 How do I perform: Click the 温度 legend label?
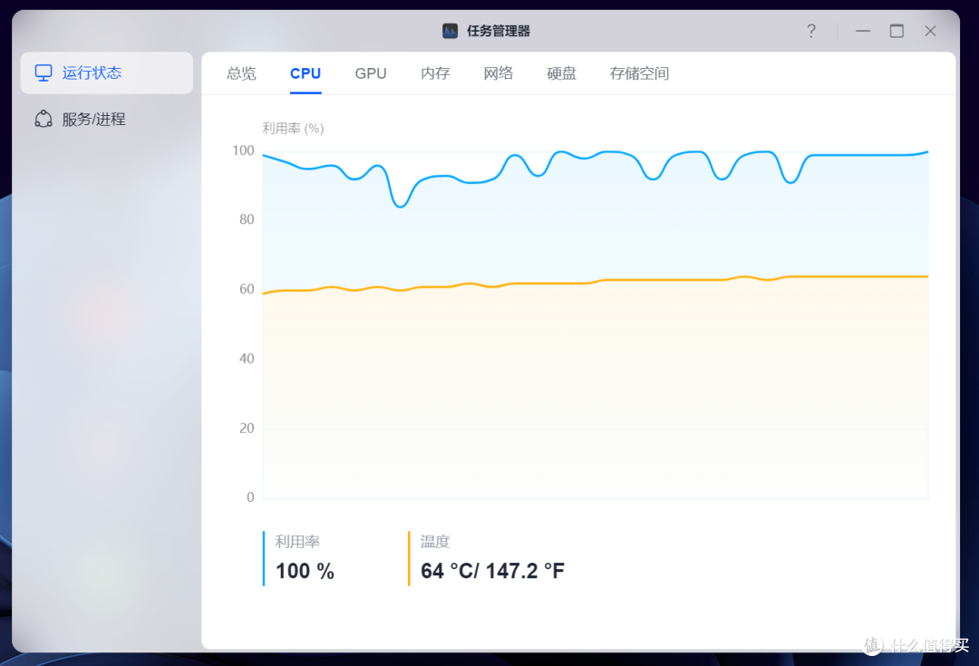[435, 542]
